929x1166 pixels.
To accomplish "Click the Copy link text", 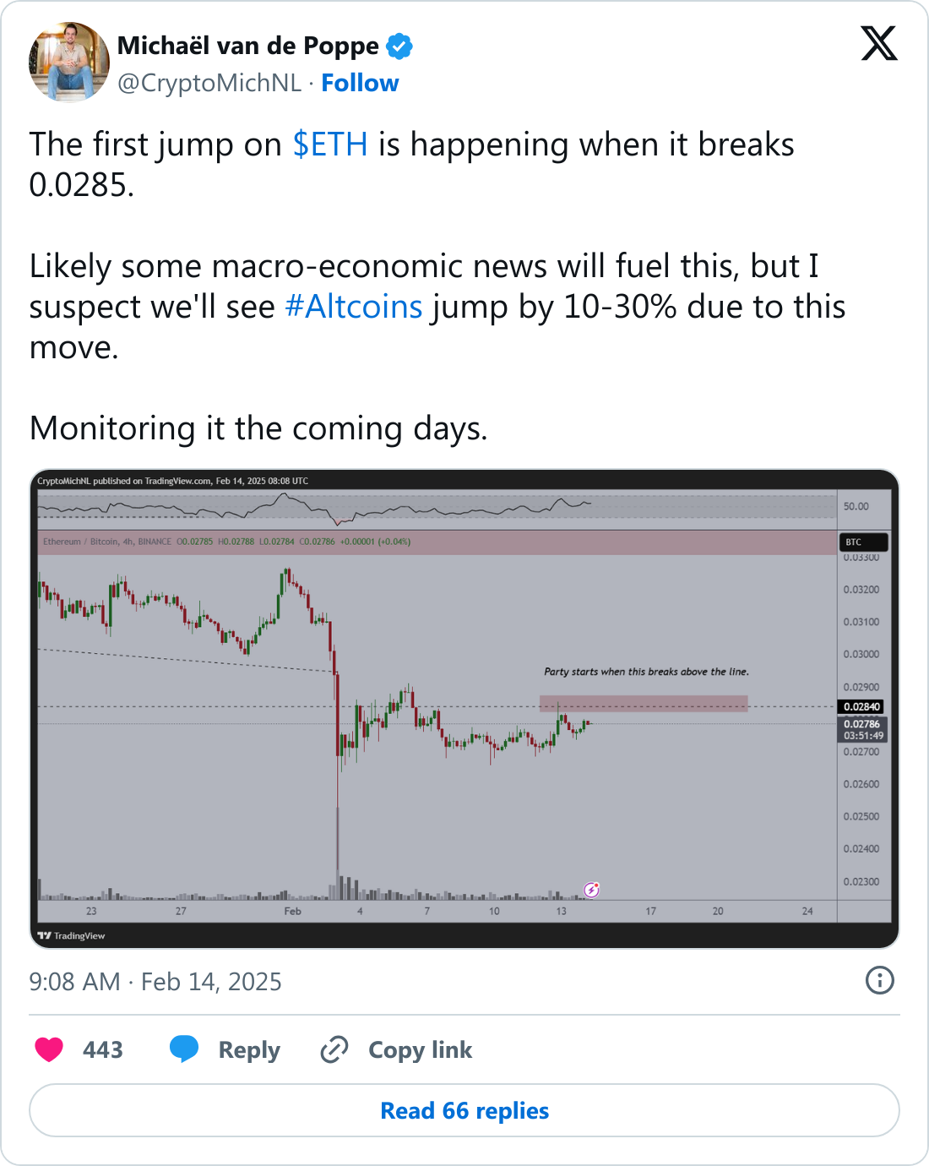I will pyautogui.click(x=420, y=1049).
